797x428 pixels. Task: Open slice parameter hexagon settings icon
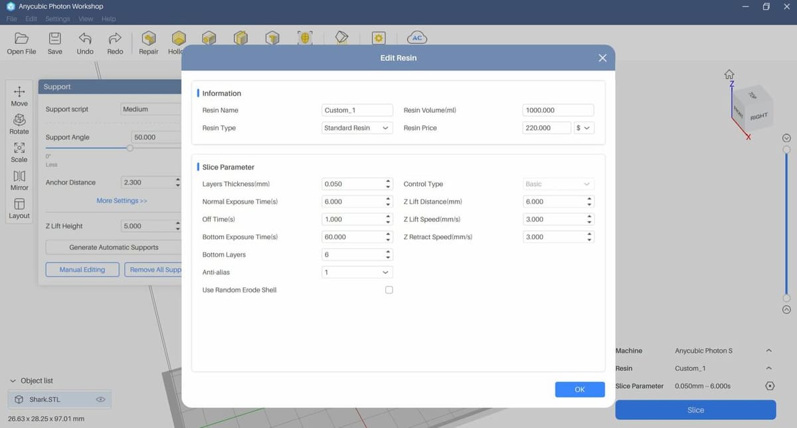click(770, 386)
